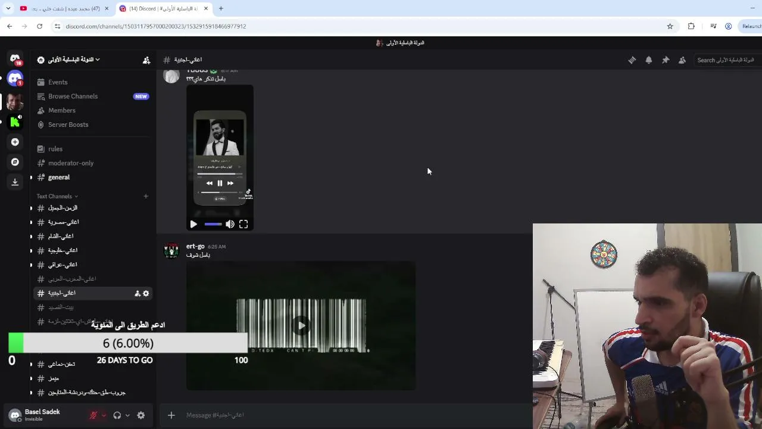Open a new Chrome tab
The image size is (762, 429).
(221, 8)
